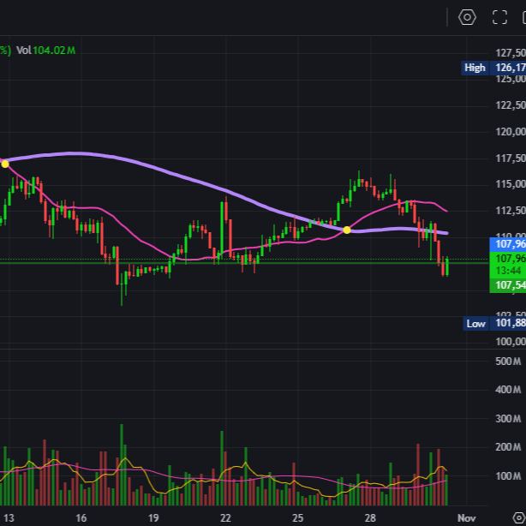Click date 16 on the time axis
The image size is (526, 526).
(81, 518)
